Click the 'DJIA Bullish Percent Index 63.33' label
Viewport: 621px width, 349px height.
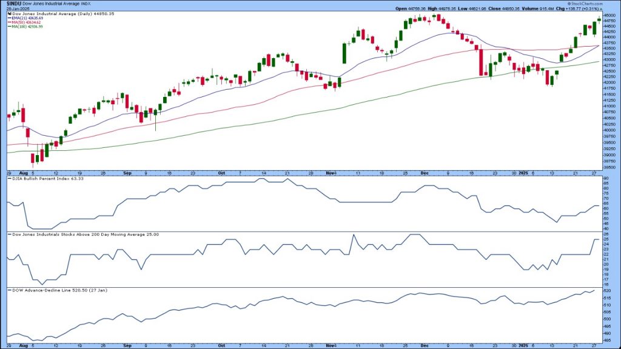[47, 179]
